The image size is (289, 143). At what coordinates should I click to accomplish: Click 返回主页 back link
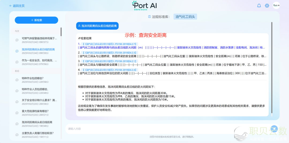point(17,6)
